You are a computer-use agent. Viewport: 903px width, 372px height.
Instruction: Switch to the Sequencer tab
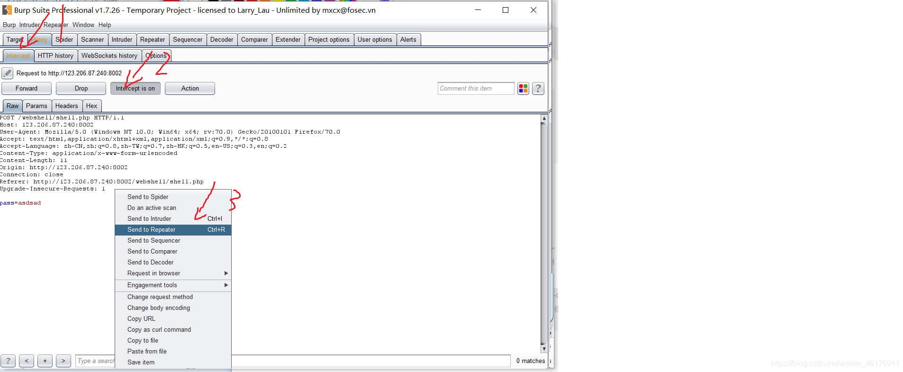[188, 40]
